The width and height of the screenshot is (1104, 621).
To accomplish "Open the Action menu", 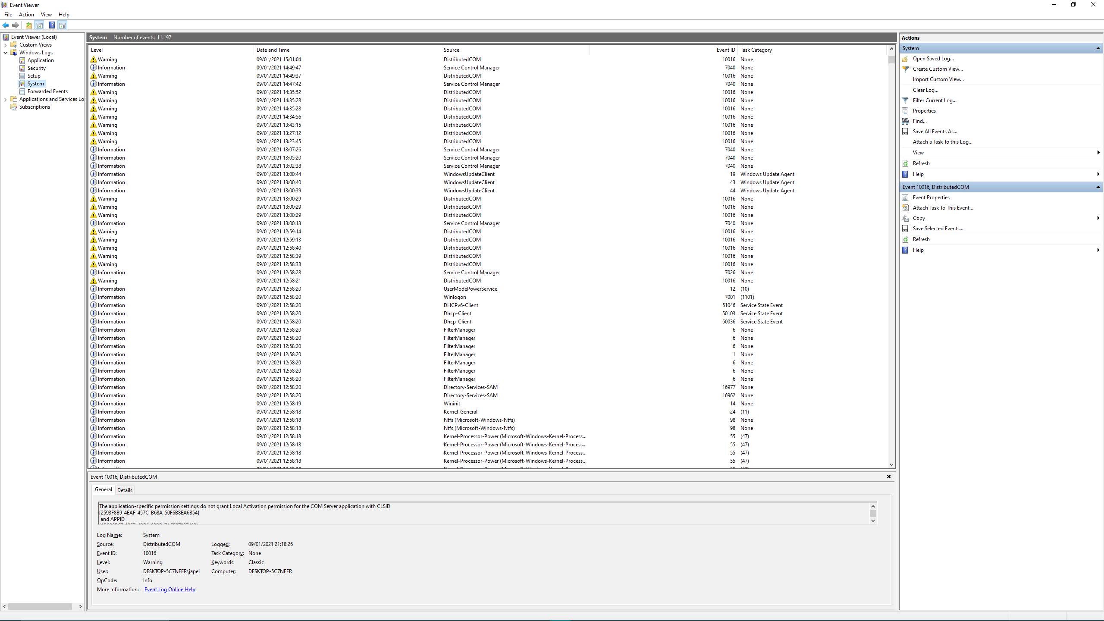I will point(26,15).
